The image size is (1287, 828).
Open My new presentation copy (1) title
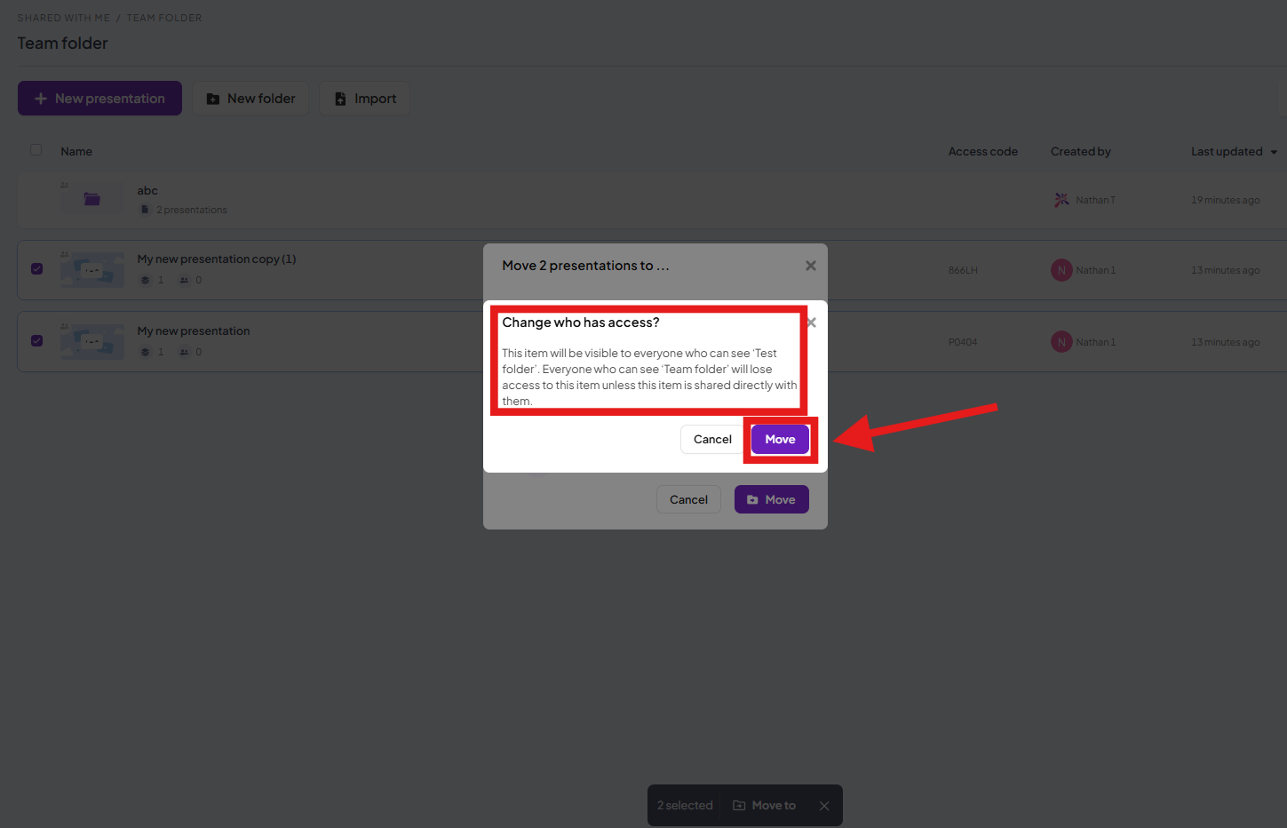pos(217,259)
